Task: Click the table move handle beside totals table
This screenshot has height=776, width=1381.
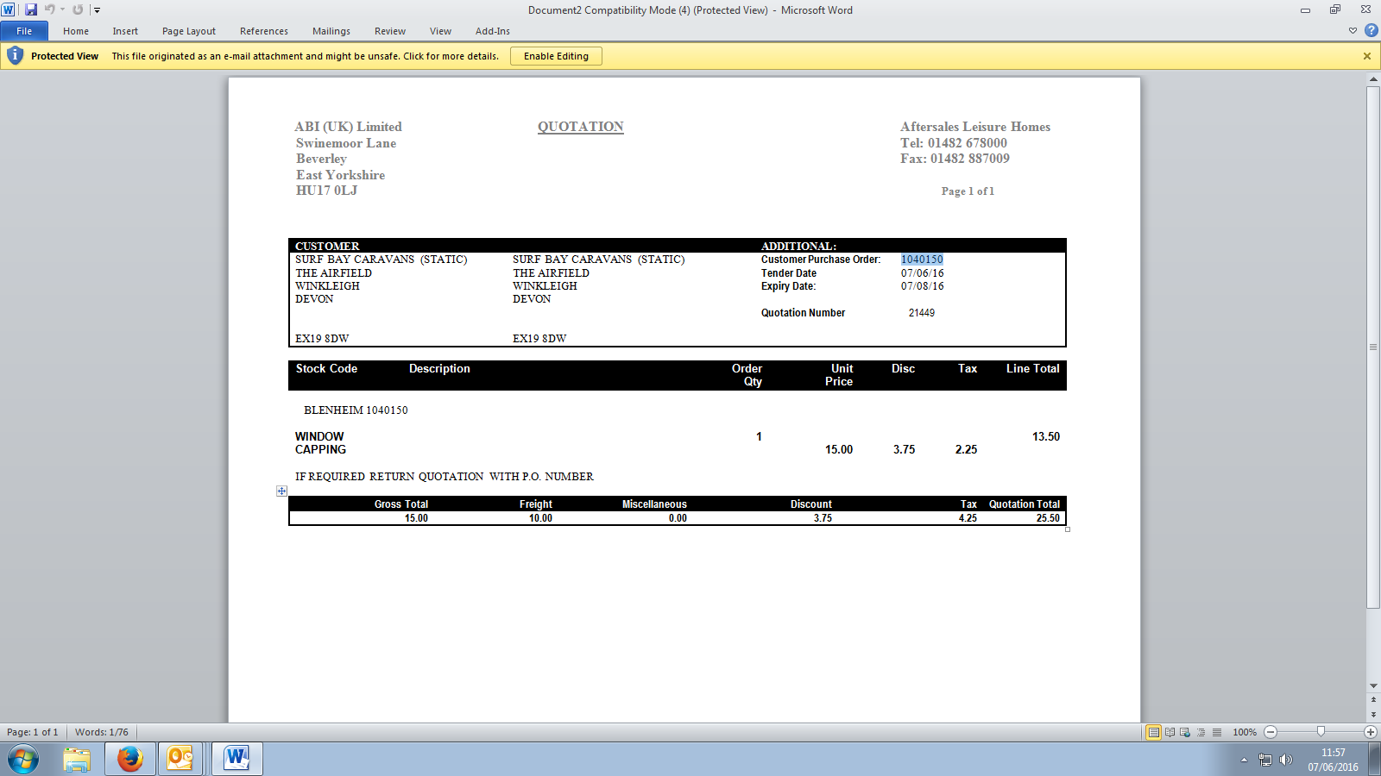Action: [x=281, y=491]
